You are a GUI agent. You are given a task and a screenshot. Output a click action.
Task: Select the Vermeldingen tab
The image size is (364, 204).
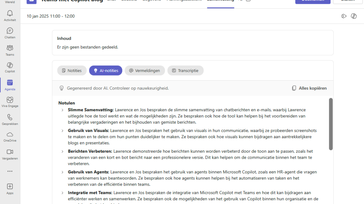pos(145,71)
